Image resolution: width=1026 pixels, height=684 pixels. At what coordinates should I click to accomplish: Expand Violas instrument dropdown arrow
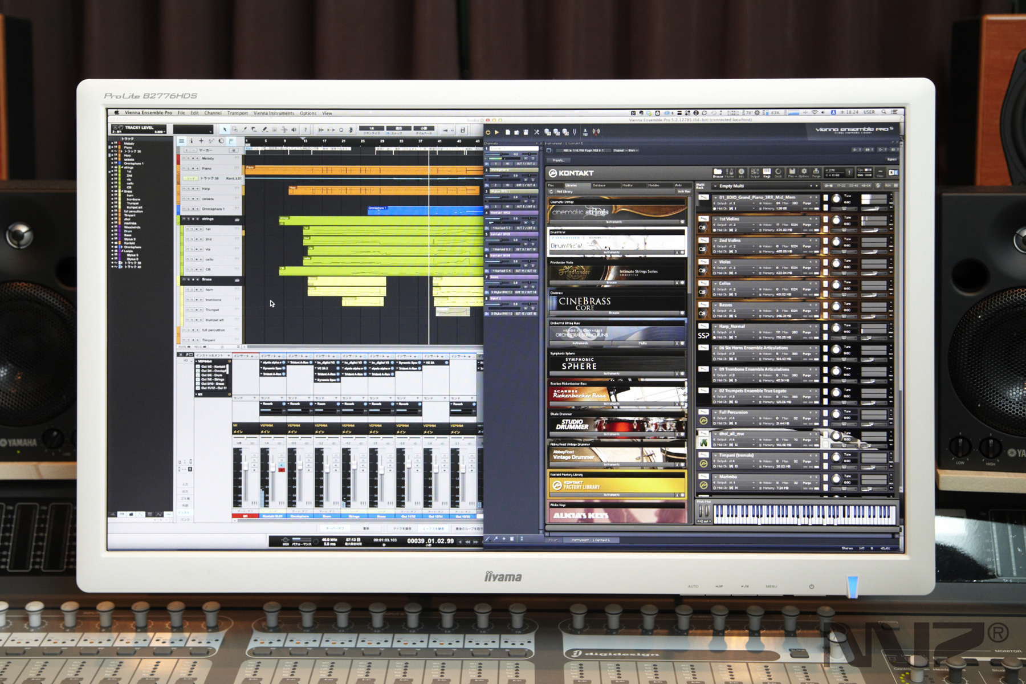pos(715,262)
